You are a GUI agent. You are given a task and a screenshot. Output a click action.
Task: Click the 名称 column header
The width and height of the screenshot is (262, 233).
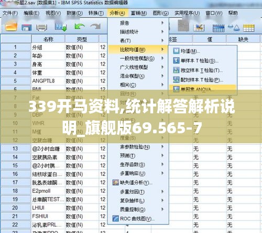pyautogui.click(x=48, y=39)
